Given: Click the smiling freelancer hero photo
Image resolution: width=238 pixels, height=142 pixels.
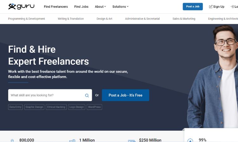Looking at the screenshot, I should pos(213,77).
